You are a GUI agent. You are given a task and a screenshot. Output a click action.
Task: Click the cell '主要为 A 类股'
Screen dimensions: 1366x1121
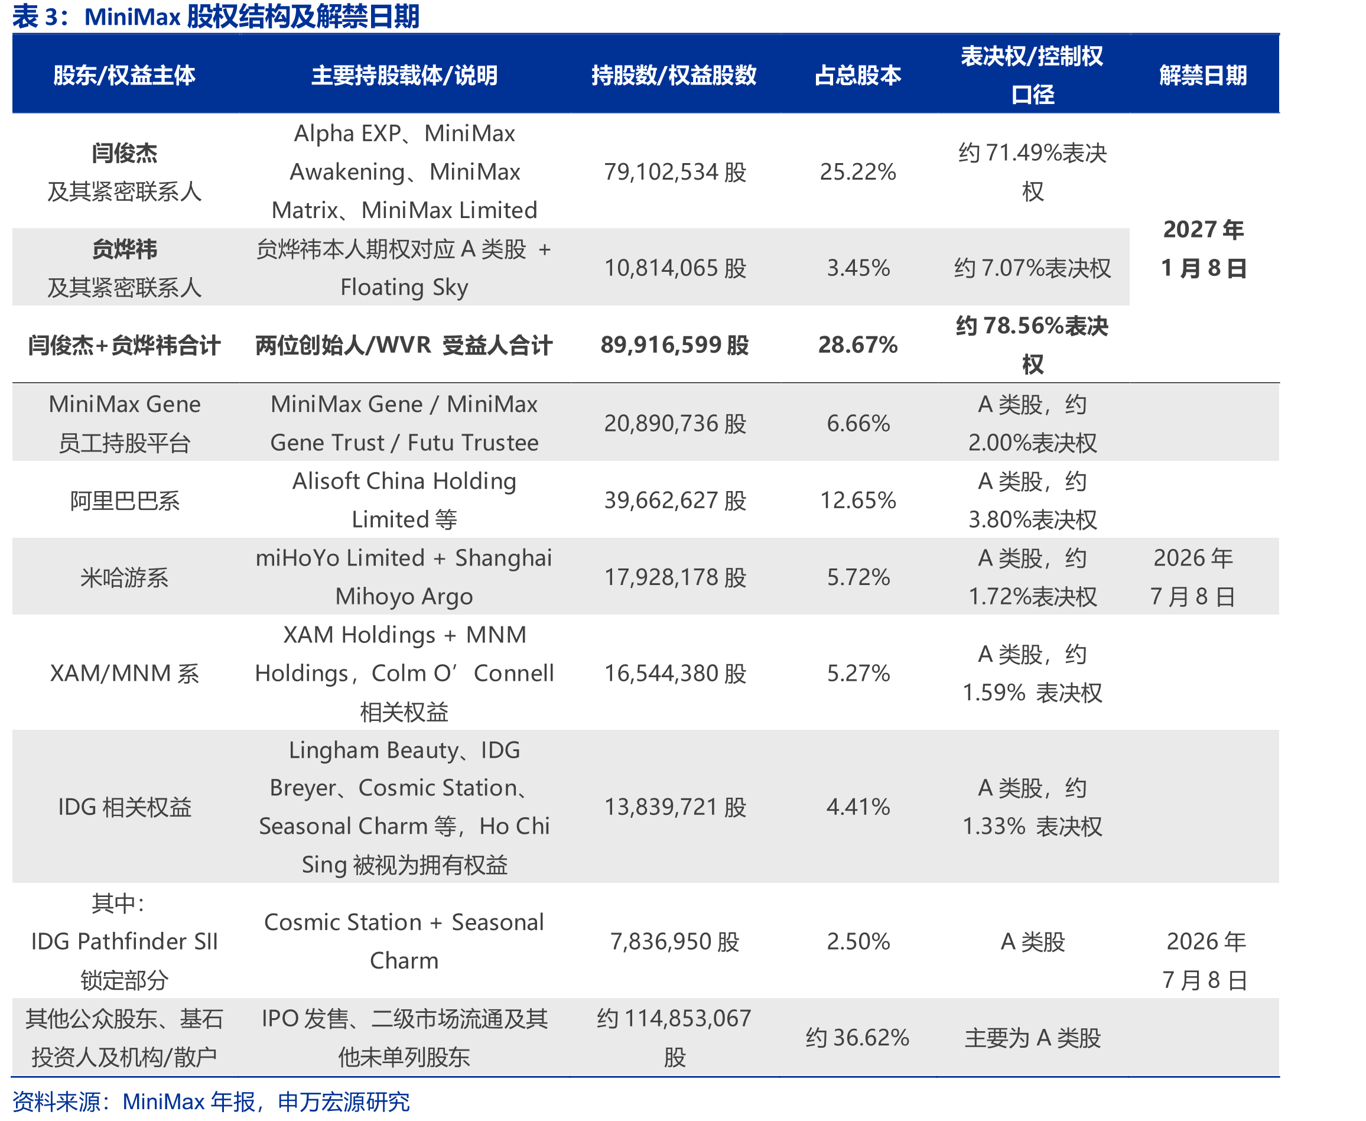click(1032, 1038)
